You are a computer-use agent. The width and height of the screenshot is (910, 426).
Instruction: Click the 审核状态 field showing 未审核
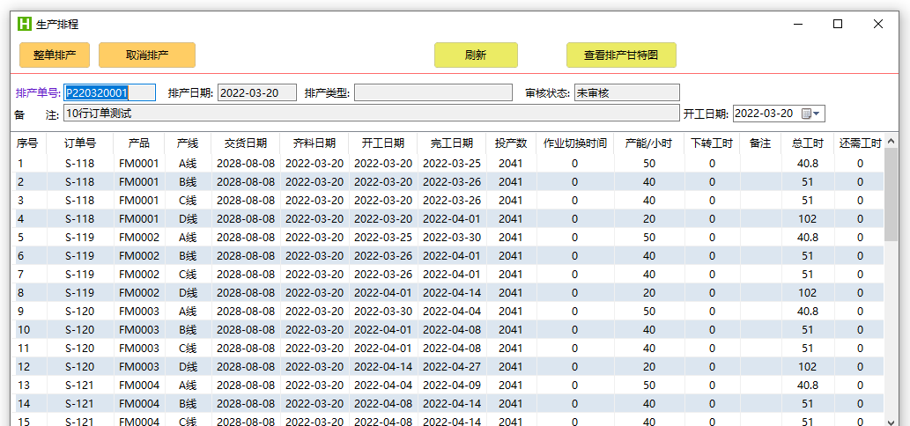pyautogui.click(x=627, y=92)
